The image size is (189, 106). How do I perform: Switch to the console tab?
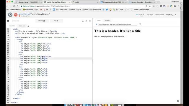107,20
